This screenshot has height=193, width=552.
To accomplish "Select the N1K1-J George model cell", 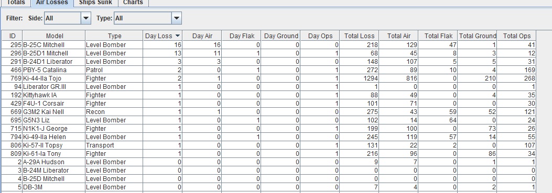I will (54, 128).
